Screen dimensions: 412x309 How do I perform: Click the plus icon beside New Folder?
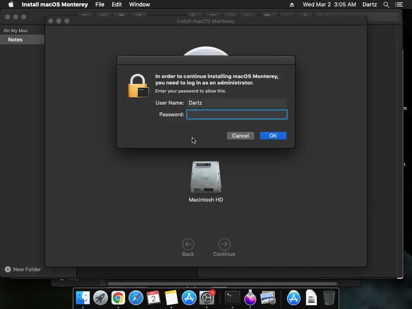pyautogui.click(x=8, y=269)
